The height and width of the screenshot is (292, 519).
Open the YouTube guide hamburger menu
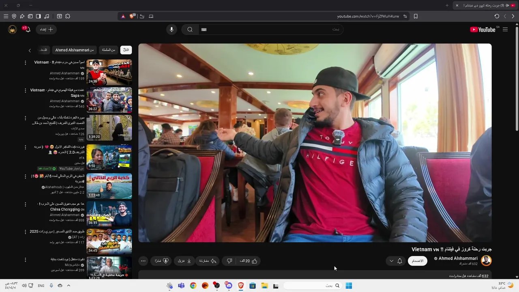click(x=505, y=29)
